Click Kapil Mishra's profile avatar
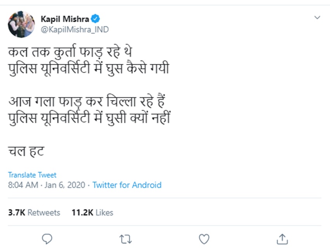 21,24
